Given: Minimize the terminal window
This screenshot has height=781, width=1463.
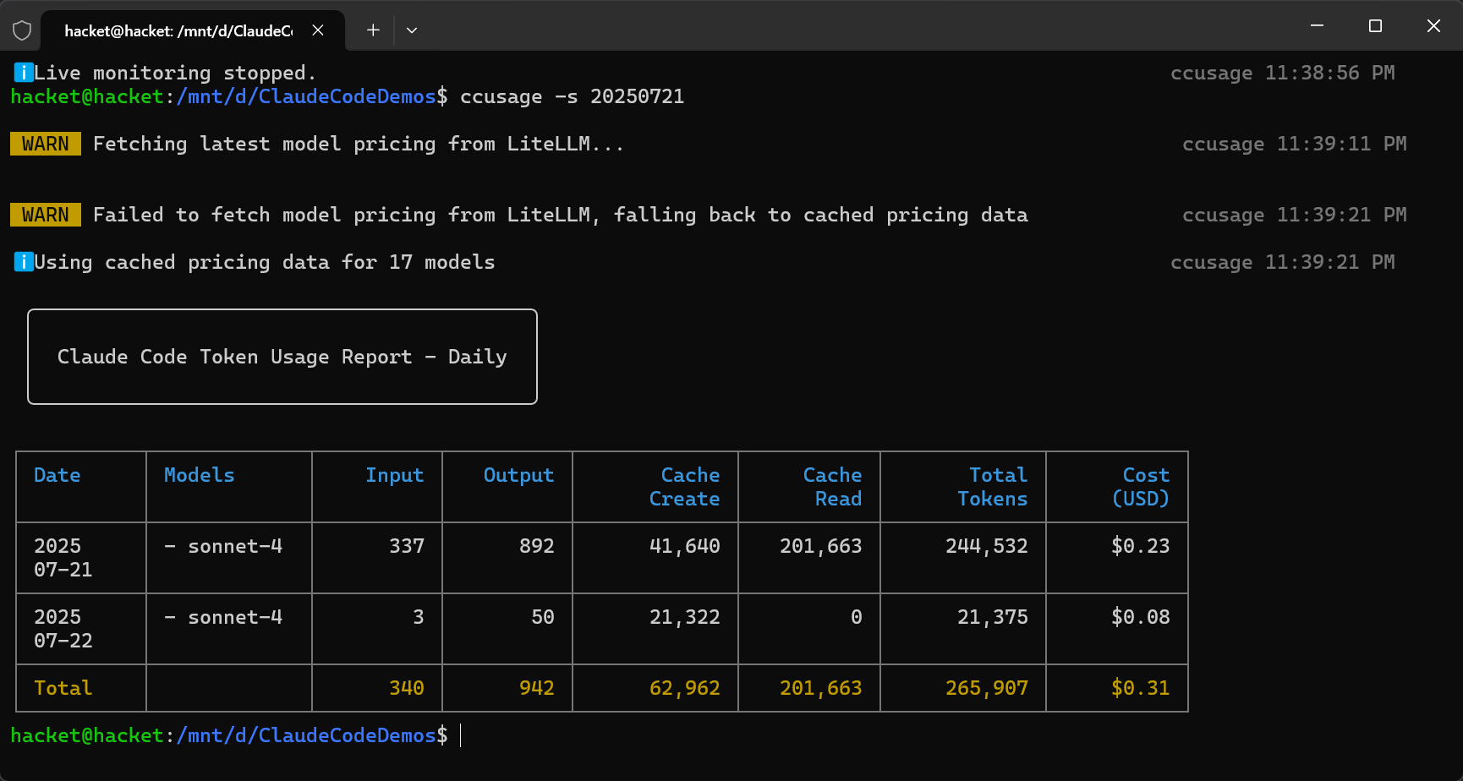Looking at the screenshot, I should [1317, 26].
